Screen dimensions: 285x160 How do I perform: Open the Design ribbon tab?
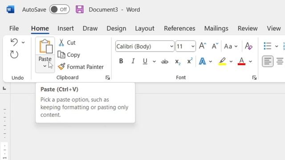coord(116,28)
